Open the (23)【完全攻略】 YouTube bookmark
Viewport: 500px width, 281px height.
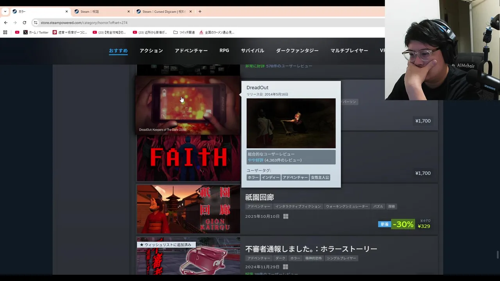tap(109, 32)
